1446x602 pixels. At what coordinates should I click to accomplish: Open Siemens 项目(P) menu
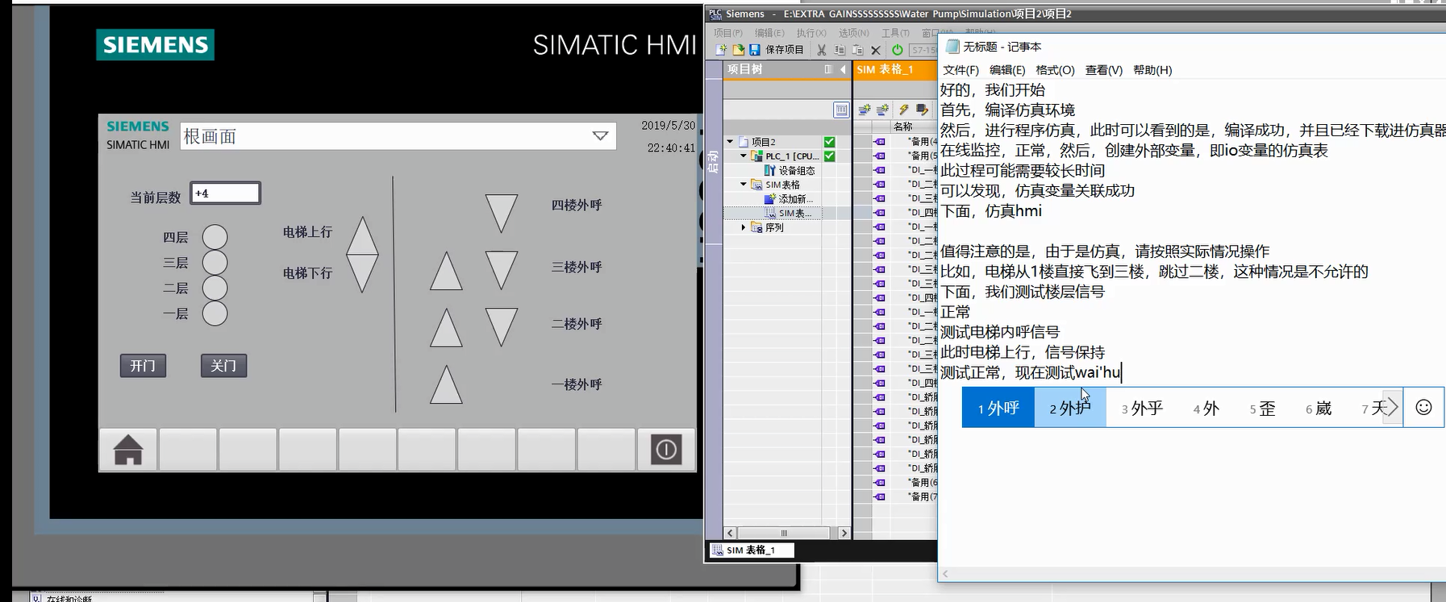727,33
